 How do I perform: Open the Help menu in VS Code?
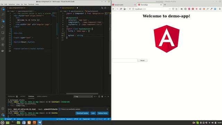click(x=37, y=5)
